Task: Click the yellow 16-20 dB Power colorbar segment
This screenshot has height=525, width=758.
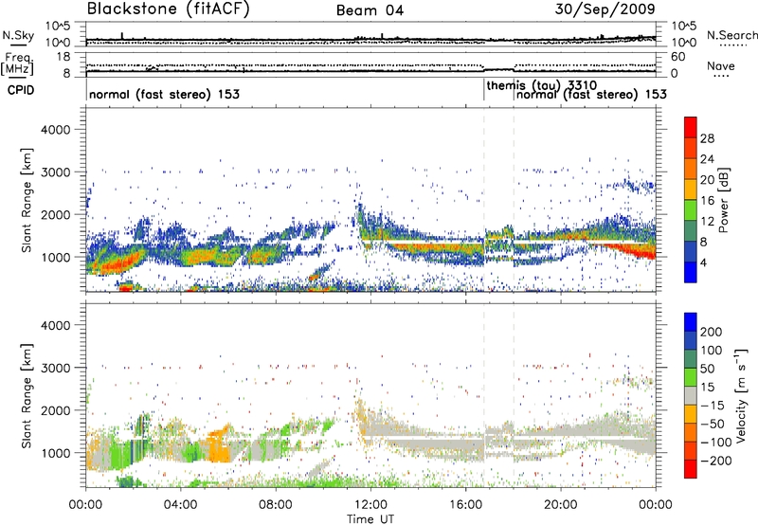Action: [x=691, y=189]
